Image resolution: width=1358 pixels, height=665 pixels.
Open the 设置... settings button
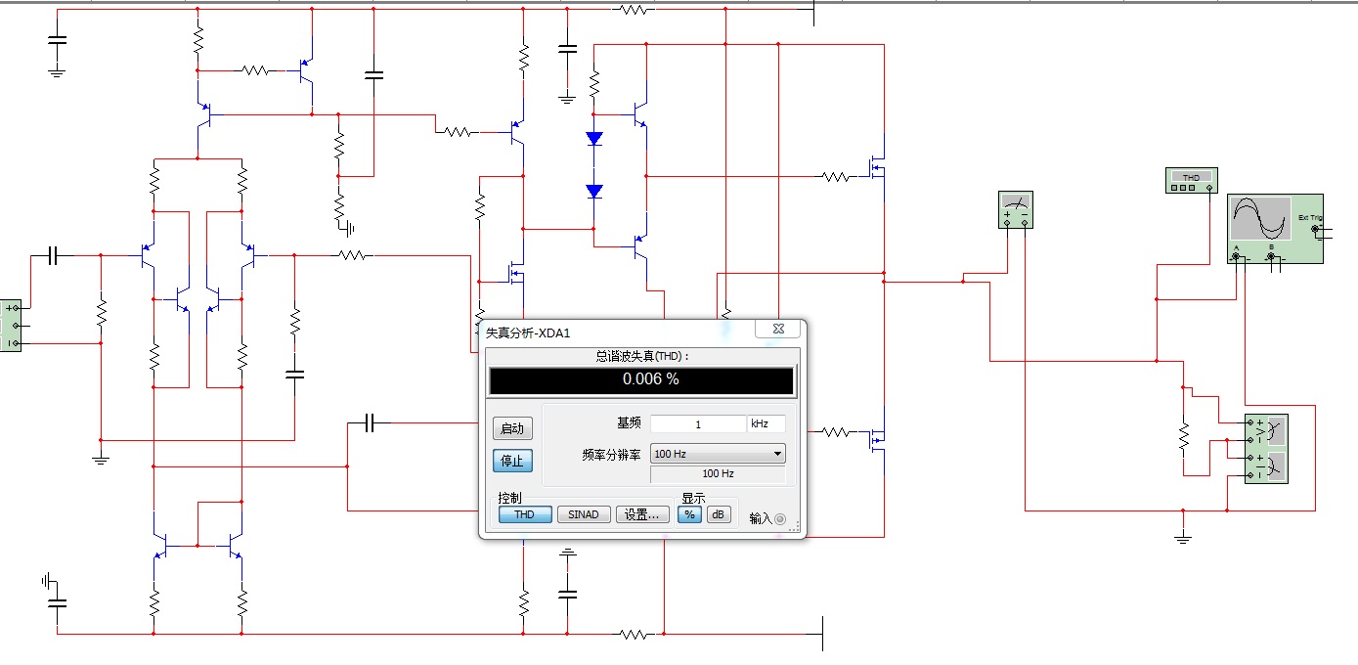coord(642,514)
